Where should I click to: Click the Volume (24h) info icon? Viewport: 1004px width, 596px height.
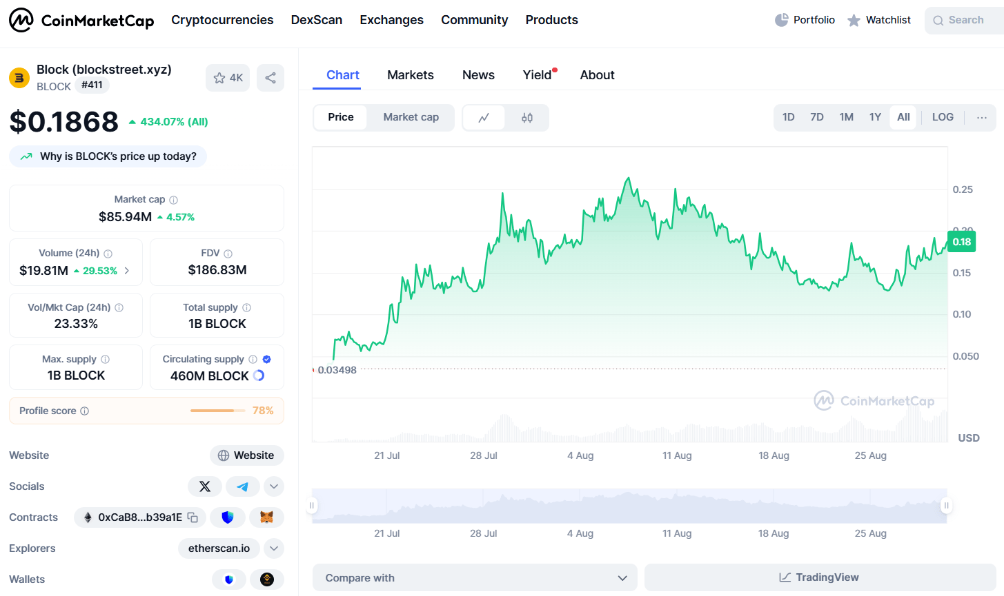pyautogui.click(x=108, y=254)
